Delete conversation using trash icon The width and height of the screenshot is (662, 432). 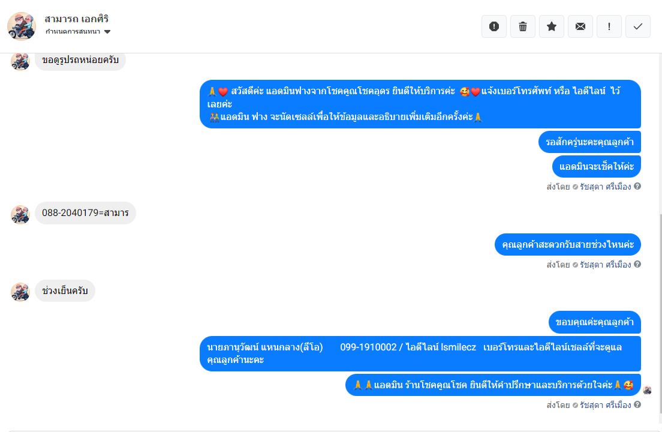coord(523,26)
